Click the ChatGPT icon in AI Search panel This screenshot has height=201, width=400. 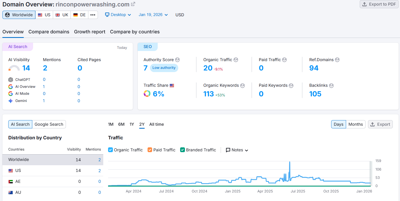[10, 79]
